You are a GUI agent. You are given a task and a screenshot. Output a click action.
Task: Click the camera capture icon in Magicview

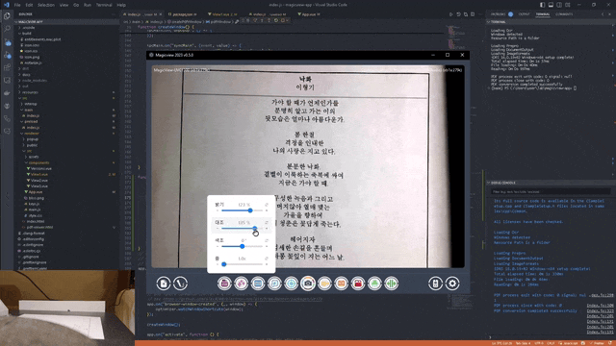click(308, 284)
